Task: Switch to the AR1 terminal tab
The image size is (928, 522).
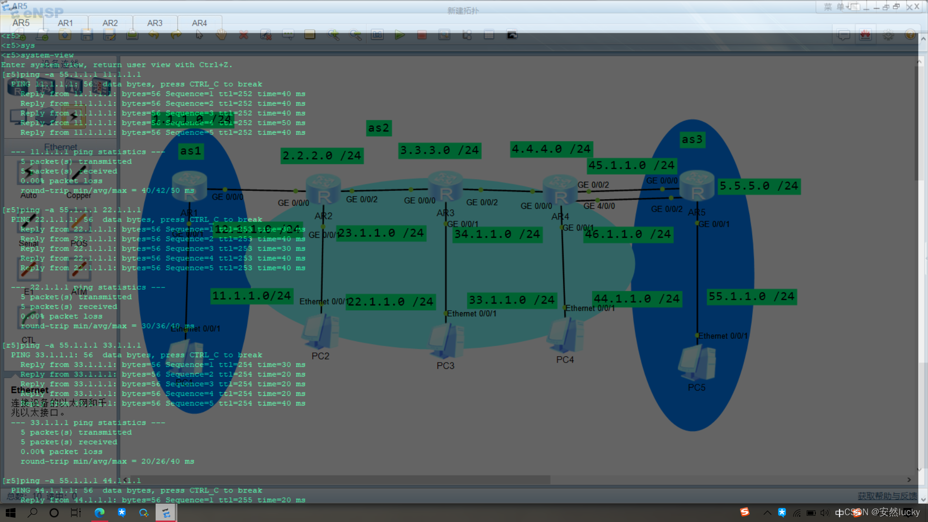Action: (65, 23)
